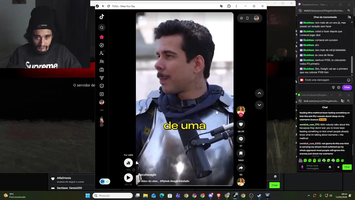
Task: Open the TikTok Activity inbox icon
Action: [x=102, y=86]
